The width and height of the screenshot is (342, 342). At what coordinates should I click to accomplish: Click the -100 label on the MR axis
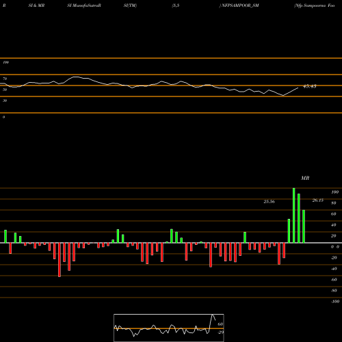[335, 302]
